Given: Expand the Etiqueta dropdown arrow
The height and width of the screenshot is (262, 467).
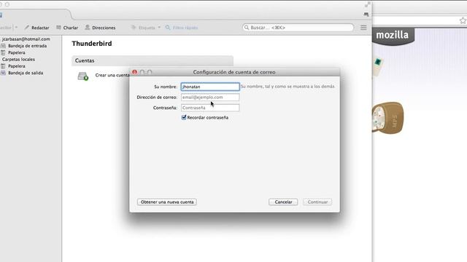Looking at the screenshot, I should click(159, 28).
